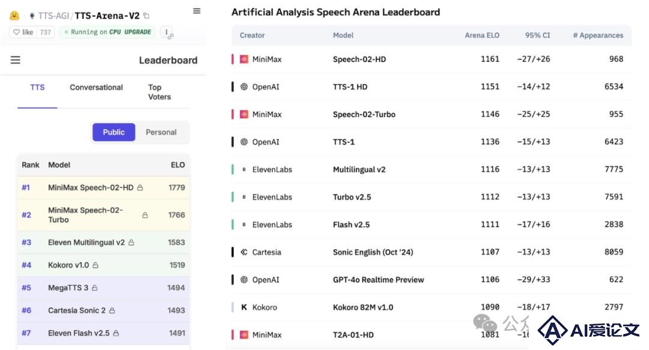Click Kokoro 82M v1.0 model name
The width and height of the screenshot is (649, 350).
coord(363,307)
